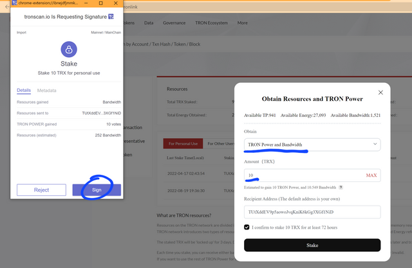Open the Data menu on Tronscan

pos(149,22)
